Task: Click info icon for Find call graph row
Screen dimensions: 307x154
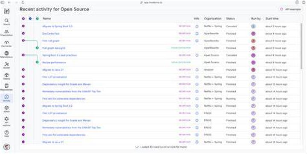Action: point(197,41)
